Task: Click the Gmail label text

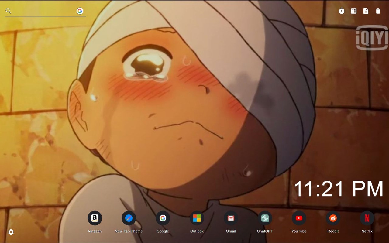Action: [231, 231]
